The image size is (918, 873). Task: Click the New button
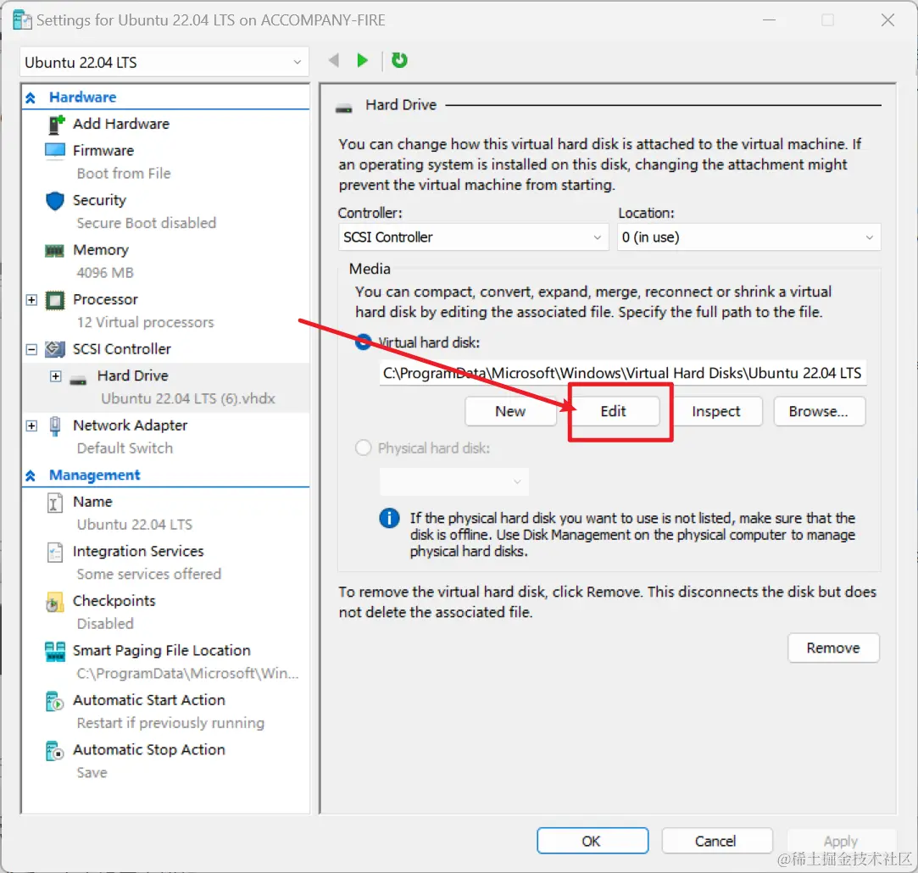pyautogui.click(x=510, y=411)
